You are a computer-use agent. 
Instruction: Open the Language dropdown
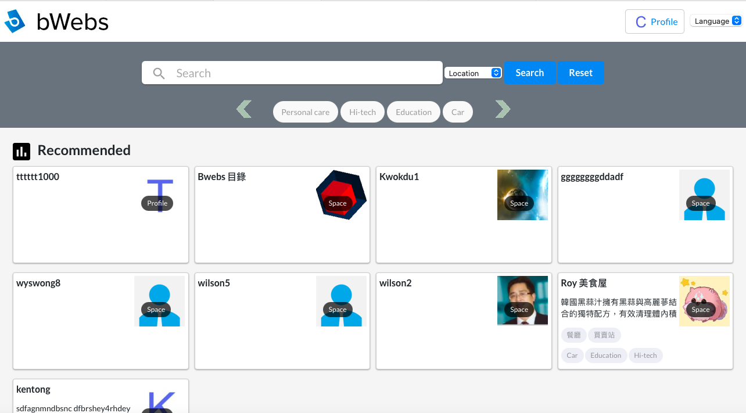(x=716, y=21)
